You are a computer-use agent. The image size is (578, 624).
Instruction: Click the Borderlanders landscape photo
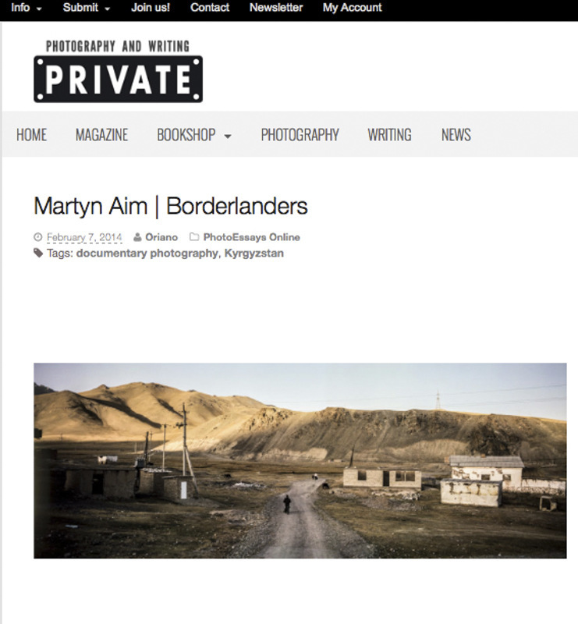[300, 460]
